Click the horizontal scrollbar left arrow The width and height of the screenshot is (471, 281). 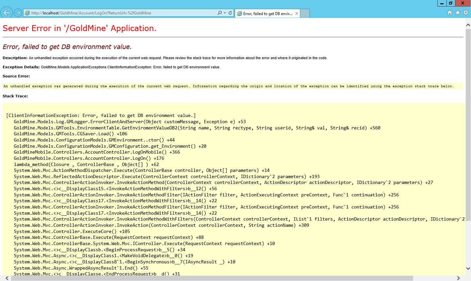click(7, 278)
